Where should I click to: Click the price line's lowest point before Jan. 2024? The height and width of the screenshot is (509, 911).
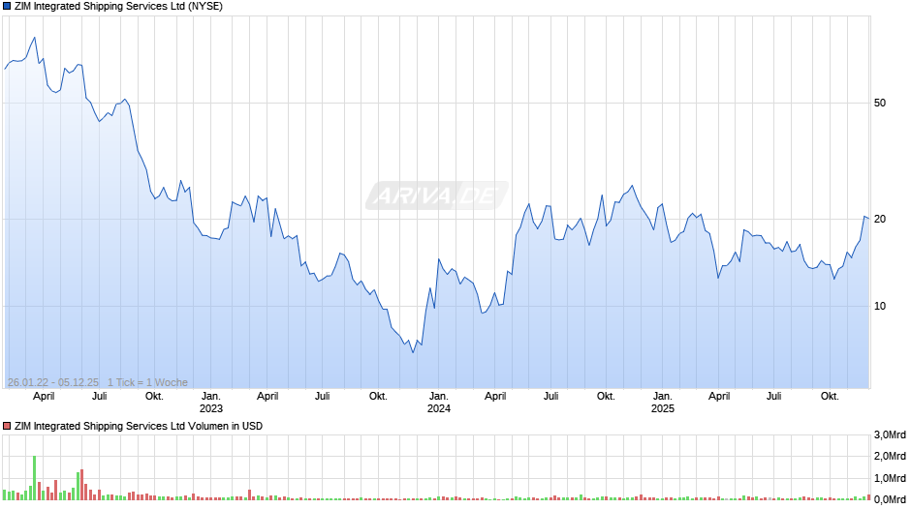click(x=413, y=352)
